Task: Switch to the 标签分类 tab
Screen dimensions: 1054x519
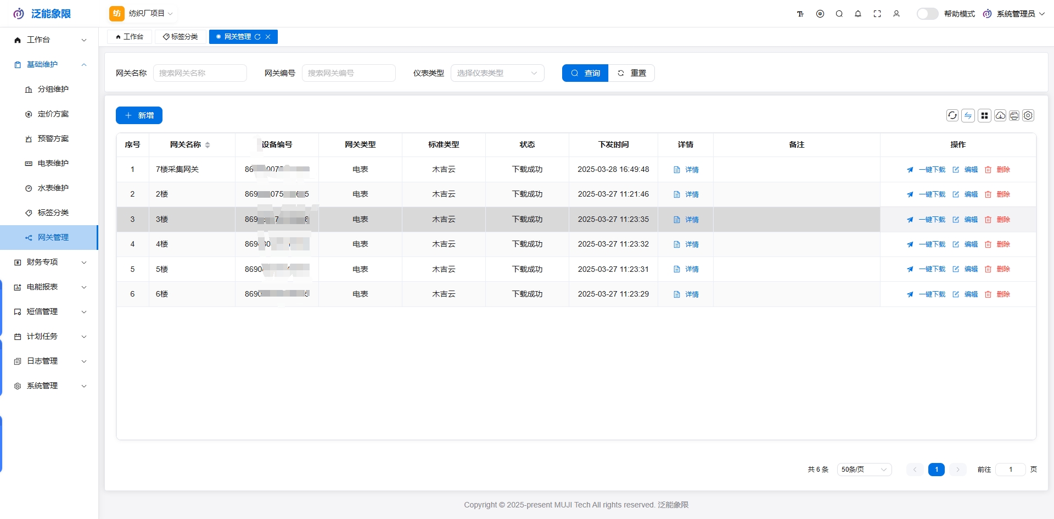Action: tap(181, 37)
